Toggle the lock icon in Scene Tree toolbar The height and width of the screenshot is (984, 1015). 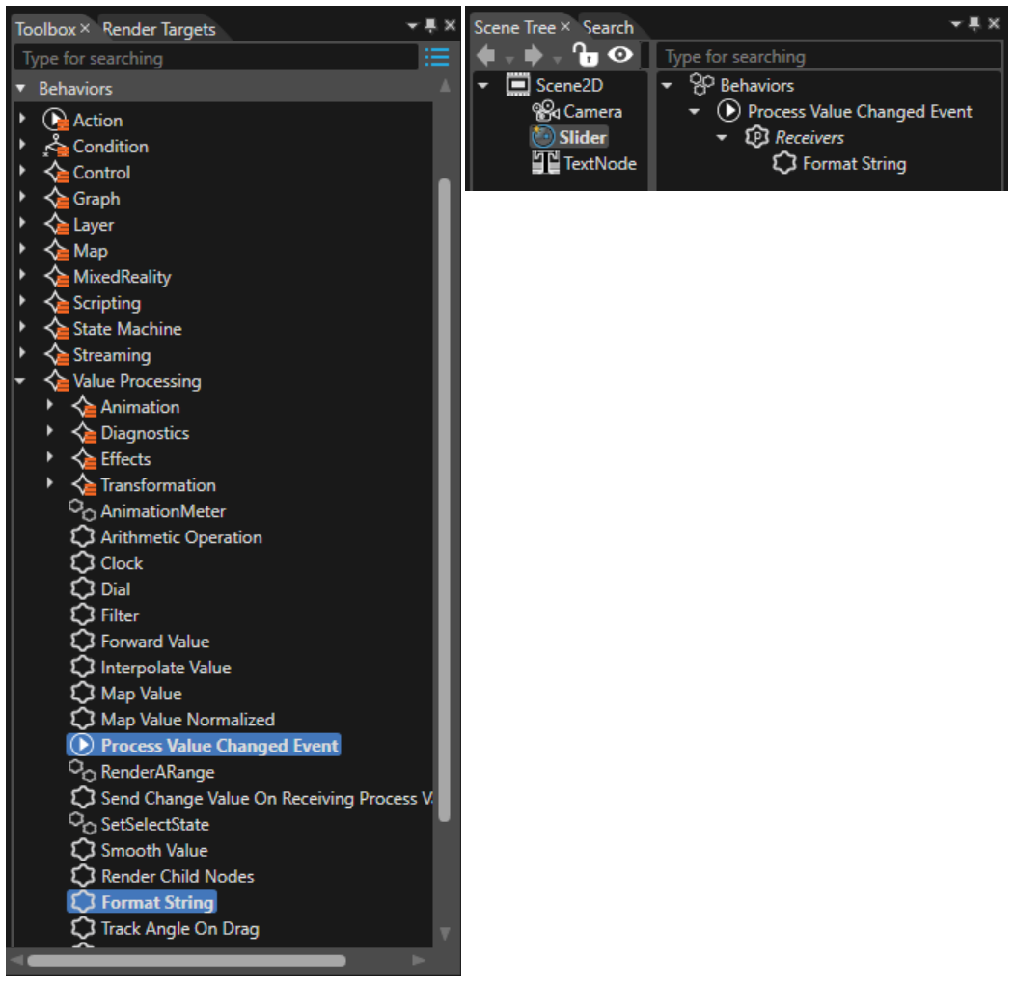tap(586, 55)
